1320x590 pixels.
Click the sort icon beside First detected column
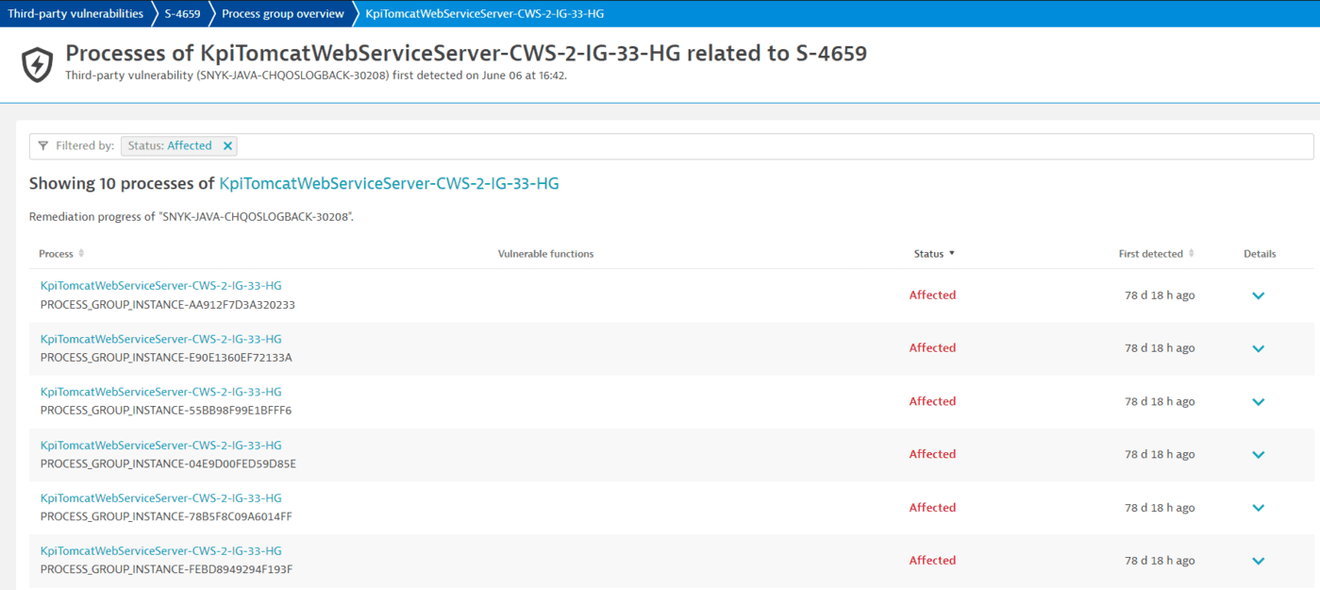(x=1193, y=253)
